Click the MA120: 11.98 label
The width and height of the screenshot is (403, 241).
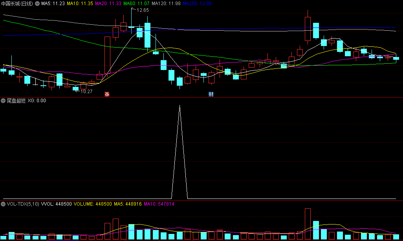[166, 4]
